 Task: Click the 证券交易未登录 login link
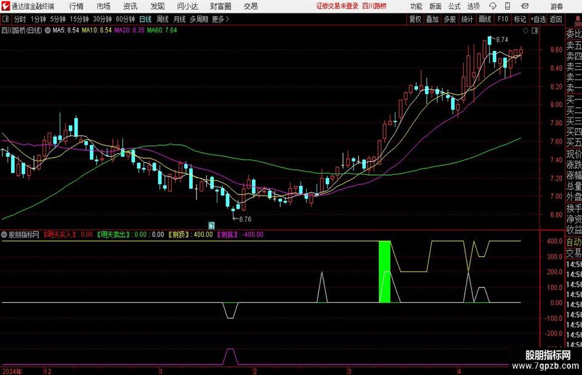pos(337,6)
